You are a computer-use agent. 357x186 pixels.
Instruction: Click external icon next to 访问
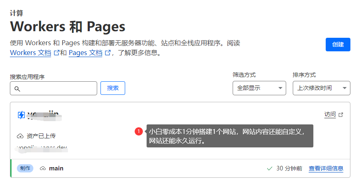click(x=341, y=115)
